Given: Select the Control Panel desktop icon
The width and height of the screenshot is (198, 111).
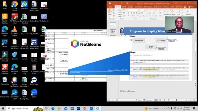Looking at the screenshot, I should (5, 92).
